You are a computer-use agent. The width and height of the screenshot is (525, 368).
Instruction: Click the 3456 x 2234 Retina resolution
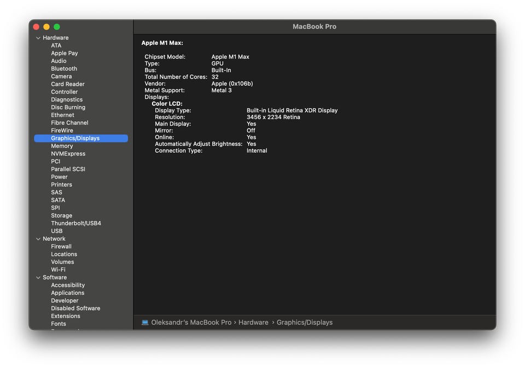(273, 117)
